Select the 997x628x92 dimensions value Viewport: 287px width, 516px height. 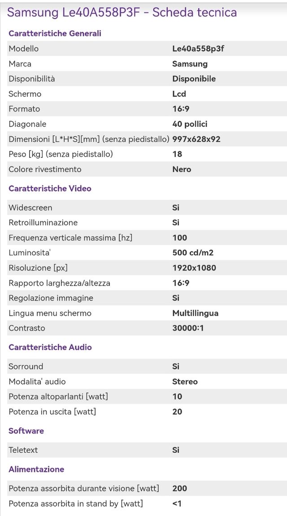click(196, 139)
